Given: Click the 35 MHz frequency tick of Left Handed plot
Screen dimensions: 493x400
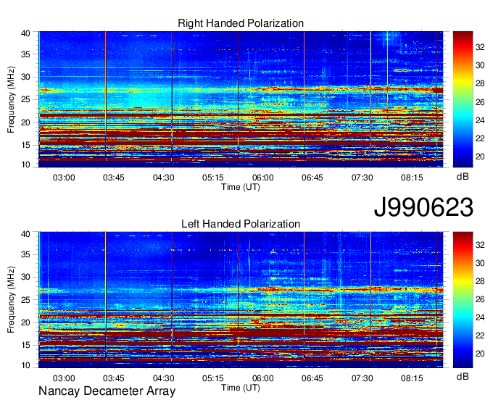Looking at the screenshot, I should click(x=25, y=254).
